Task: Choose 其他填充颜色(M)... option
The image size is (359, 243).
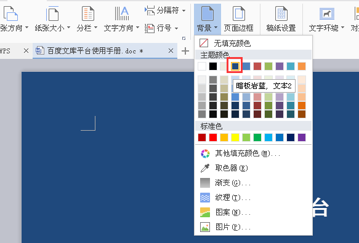Action: pyautogui.click(x=253, y=153)
